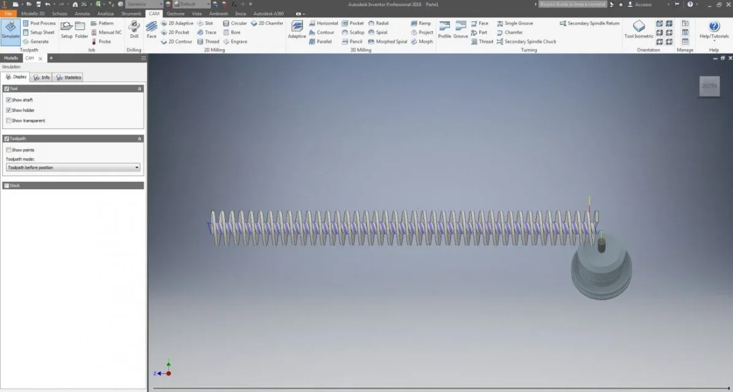Toggle the Toolpath section checkbox
The width and height of the screenshot is (733, 392).
[x=7, y=139]
